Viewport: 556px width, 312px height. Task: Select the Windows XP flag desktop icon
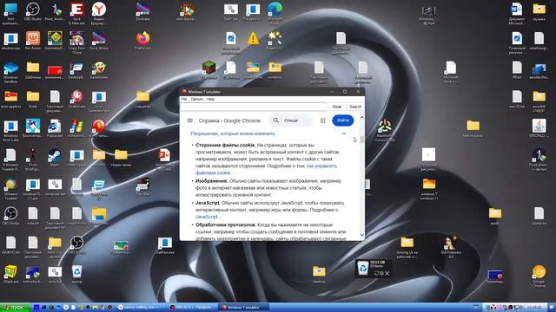[76, 128]
